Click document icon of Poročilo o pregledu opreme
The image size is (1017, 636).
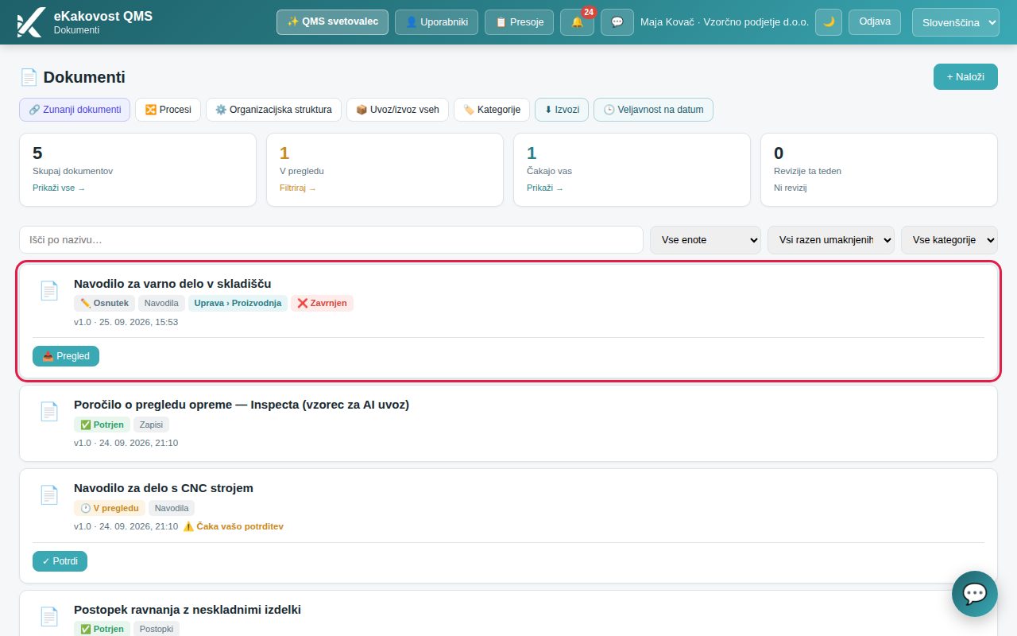49,411
